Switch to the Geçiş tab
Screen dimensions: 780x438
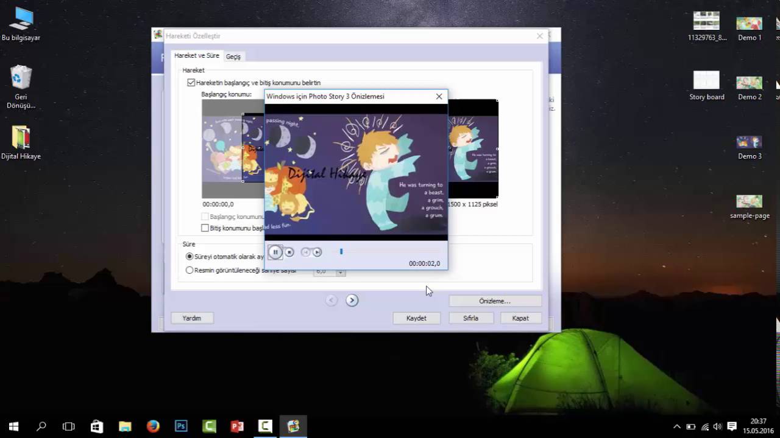[233, 57]
